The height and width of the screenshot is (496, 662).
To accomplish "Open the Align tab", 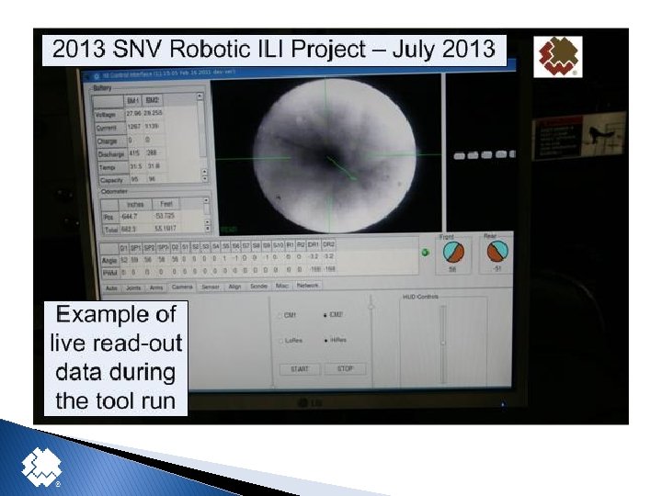I will [x=234, y=287].
